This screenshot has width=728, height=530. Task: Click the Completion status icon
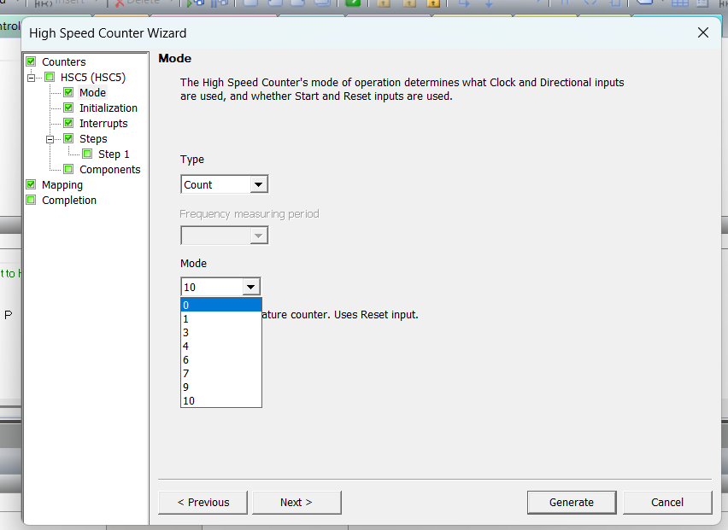click(31, 200)
